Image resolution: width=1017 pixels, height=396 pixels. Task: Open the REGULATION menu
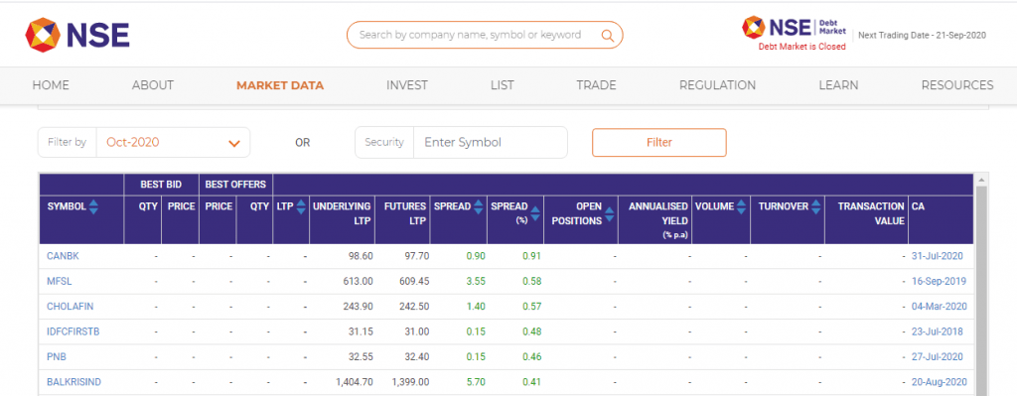(x=717, y=85)
